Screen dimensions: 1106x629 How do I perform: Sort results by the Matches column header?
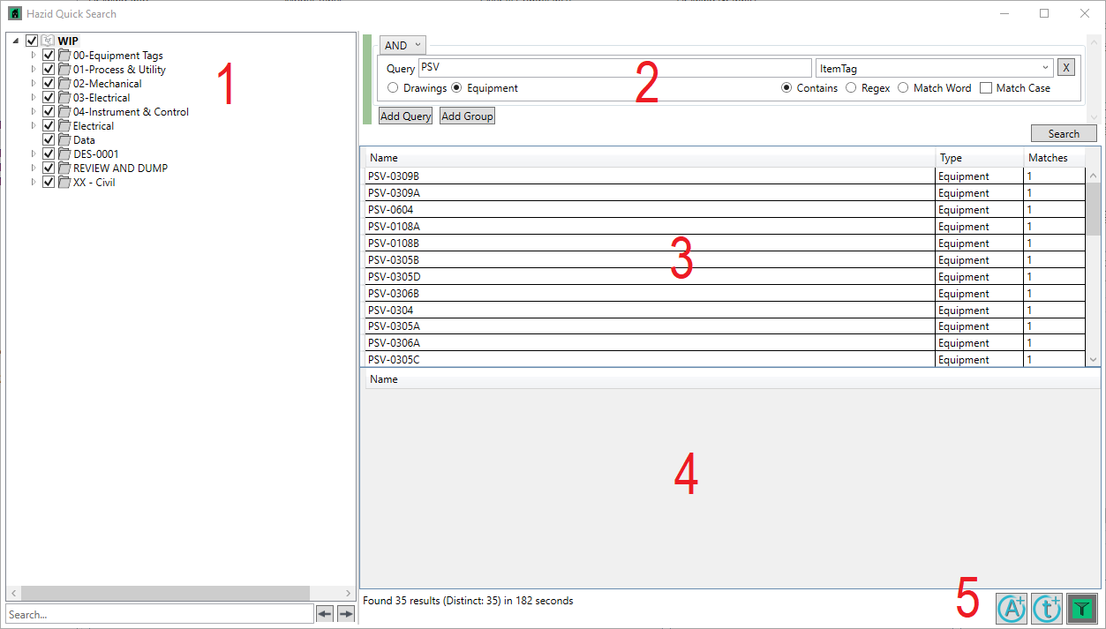point(1052,158)
